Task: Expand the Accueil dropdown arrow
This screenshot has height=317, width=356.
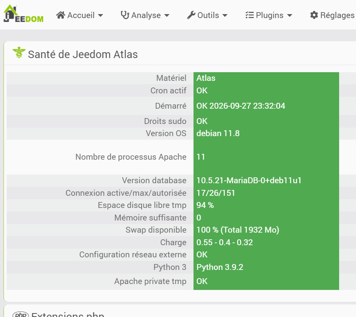Action: pyautogui.click(x=100, y=15)
